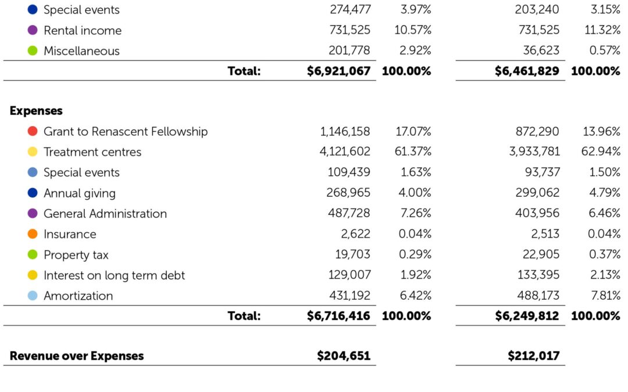Click the purple dot beside Rental income
Screen dimensions: 628x392
(33, 30)
